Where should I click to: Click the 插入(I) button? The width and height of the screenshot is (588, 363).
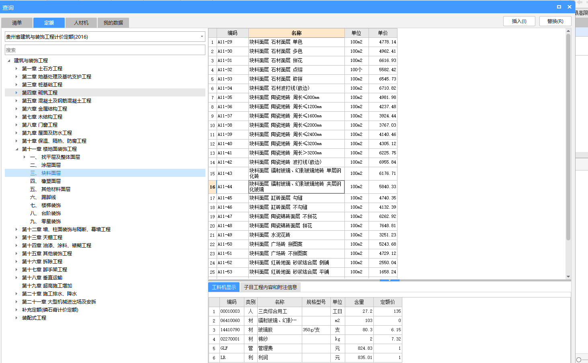point(519,21)
